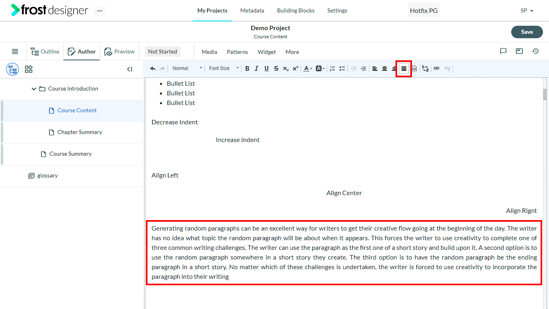The image size is (549, 309).
Task: Click the Not Started status badge
Action: pos(162,51)
